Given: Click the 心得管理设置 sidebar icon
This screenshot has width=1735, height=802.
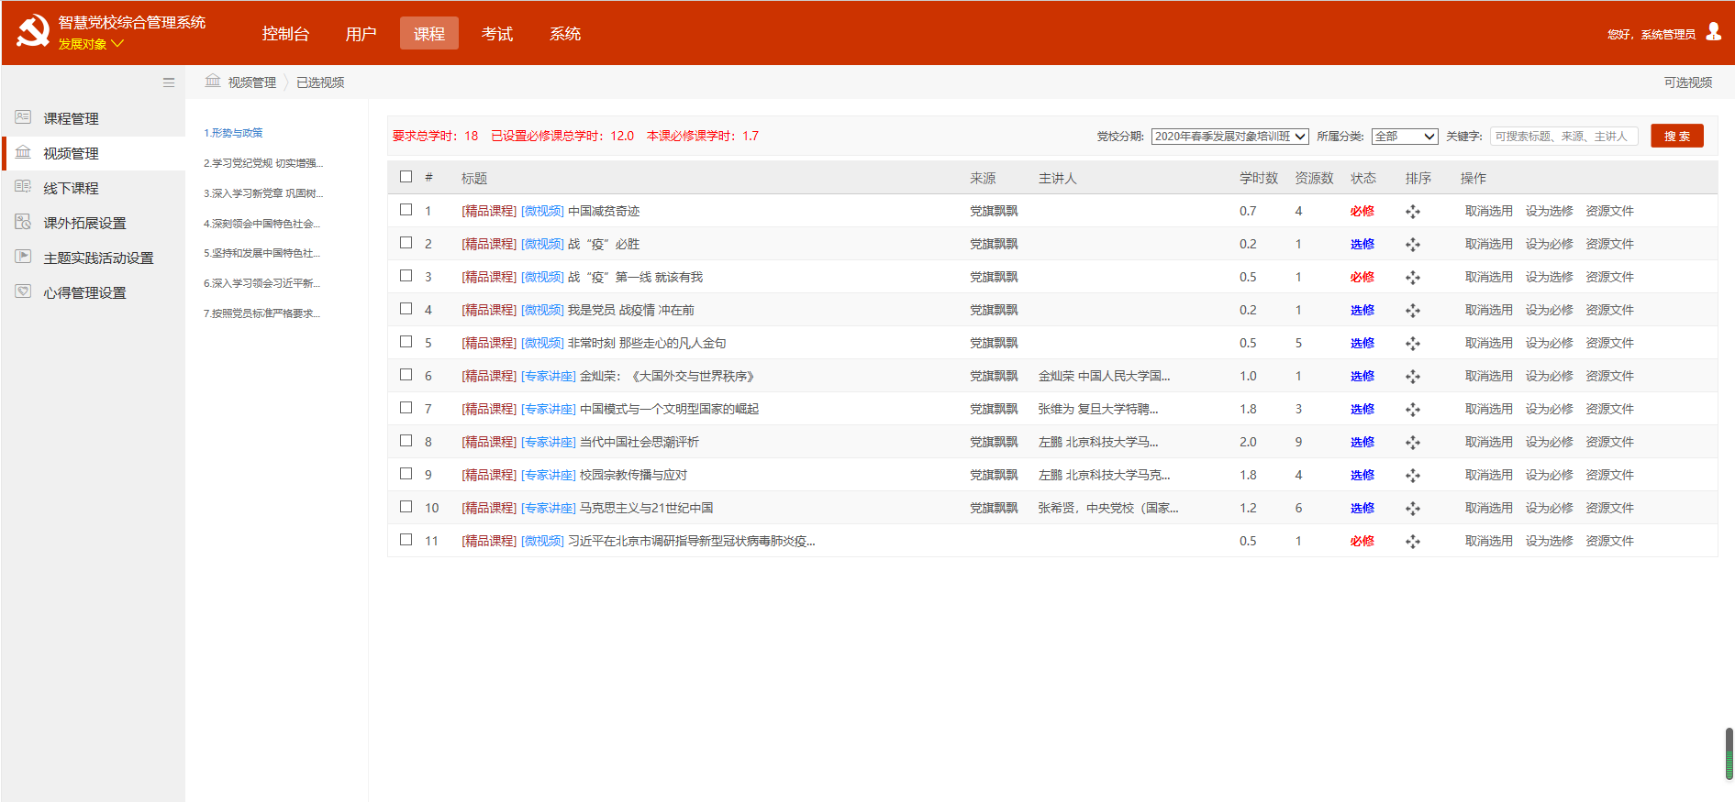Looking at the screenshot, I should [x=23, y=291].
